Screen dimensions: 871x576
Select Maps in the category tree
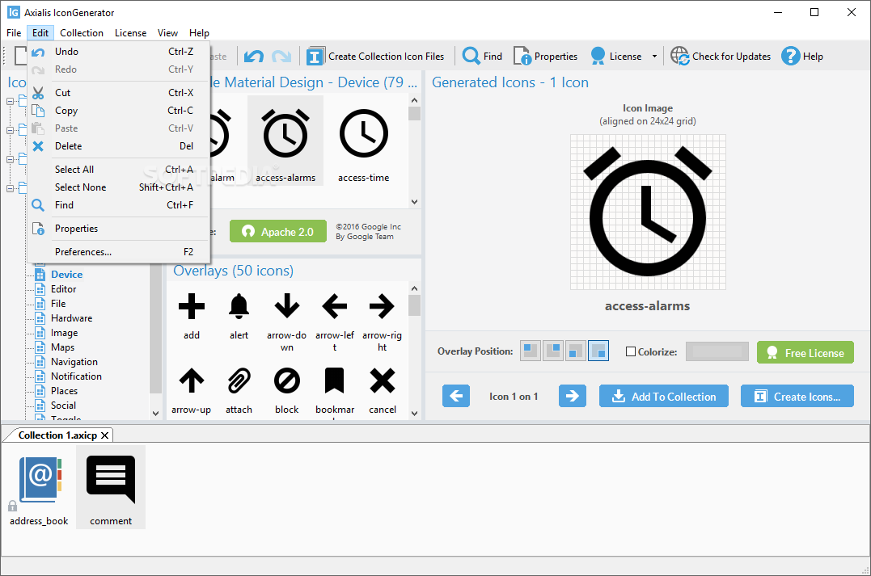click(62, 347)
